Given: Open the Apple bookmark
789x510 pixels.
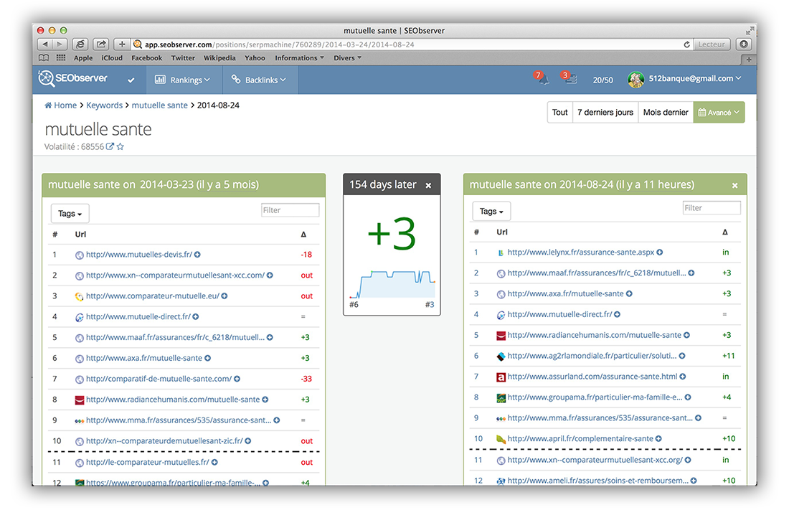Looking at the screenshot, I should point(83,58).
